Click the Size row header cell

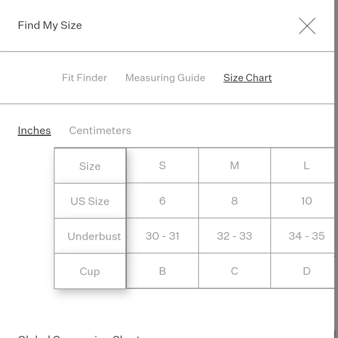(90, 166)
